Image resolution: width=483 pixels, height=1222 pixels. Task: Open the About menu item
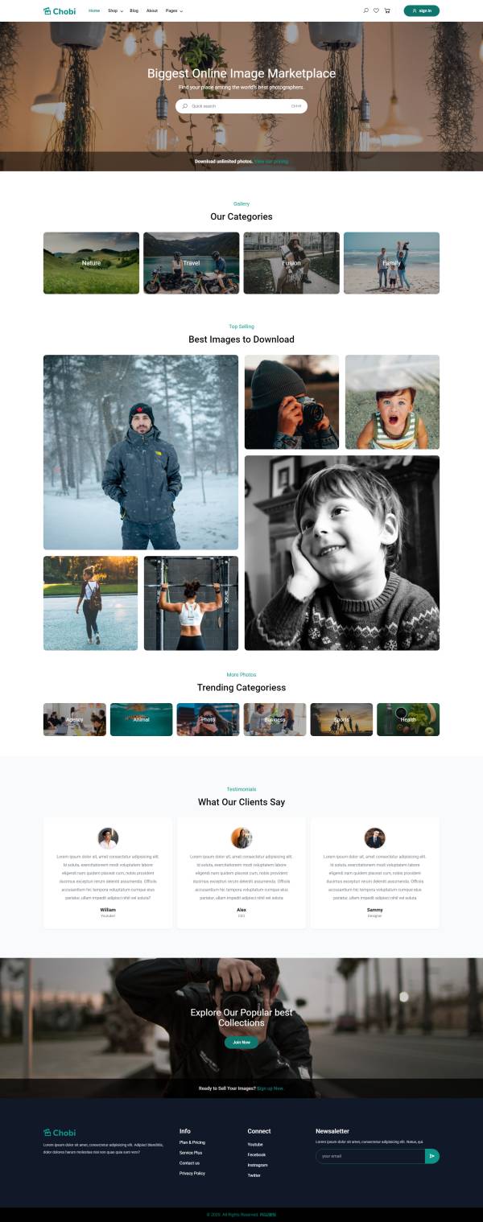[x=152, y=10]
